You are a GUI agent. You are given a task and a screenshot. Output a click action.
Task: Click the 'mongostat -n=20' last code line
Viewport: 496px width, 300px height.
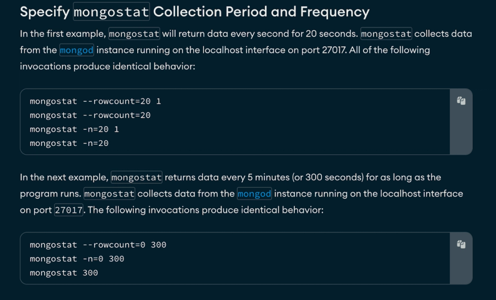[x=69, y=143]
